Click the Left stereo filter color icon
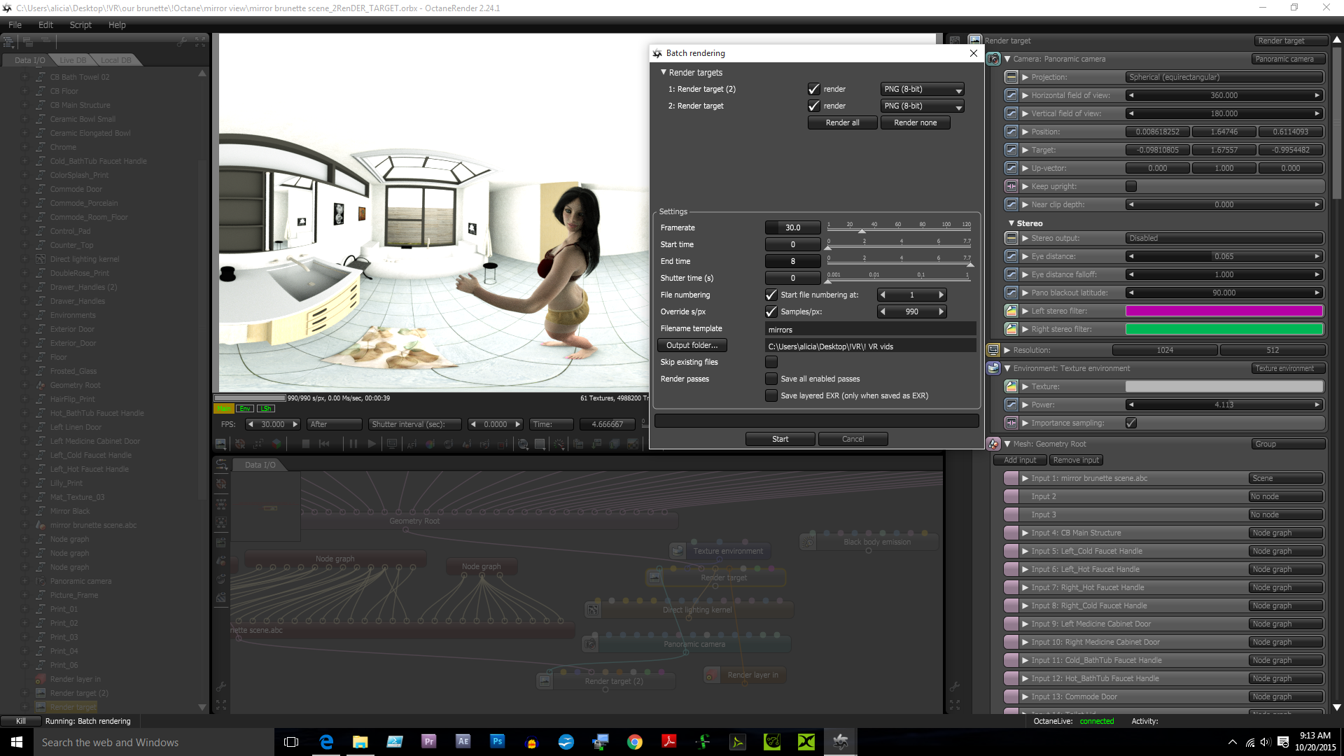1344x756 pixels. (x=1011, y=311)
